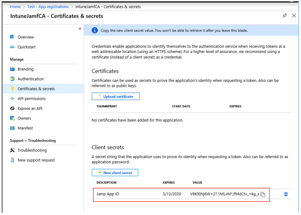The height and width of the screenshot is (215, 301).
Task: Click the Branding icon in sidebar
Action: [x=12, y=69]
